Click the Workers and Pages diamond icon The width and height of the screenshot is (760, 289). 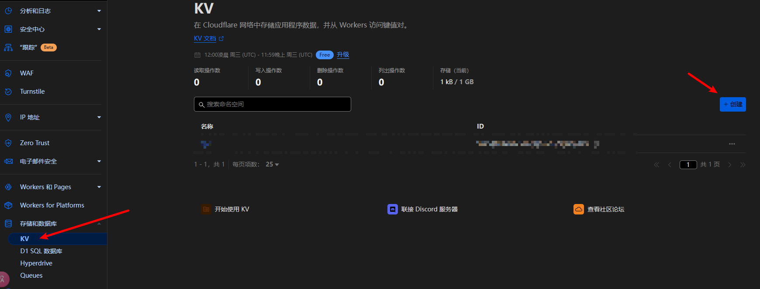[8, 187]
